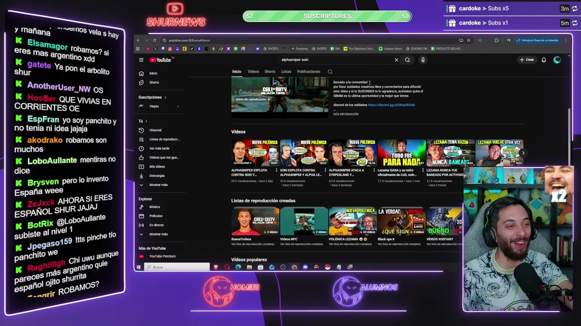The height and width of the screenshot is (326, 581).
Task: Select the channel Inicio tab
Action: (x=237, y=72)
